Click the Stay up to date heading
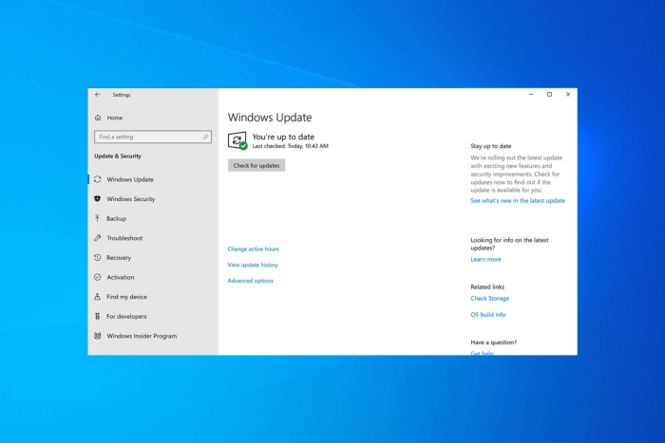 tap(491, 146)
